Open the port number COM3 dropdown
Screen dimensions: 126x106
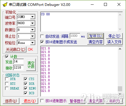pos(33,17)
